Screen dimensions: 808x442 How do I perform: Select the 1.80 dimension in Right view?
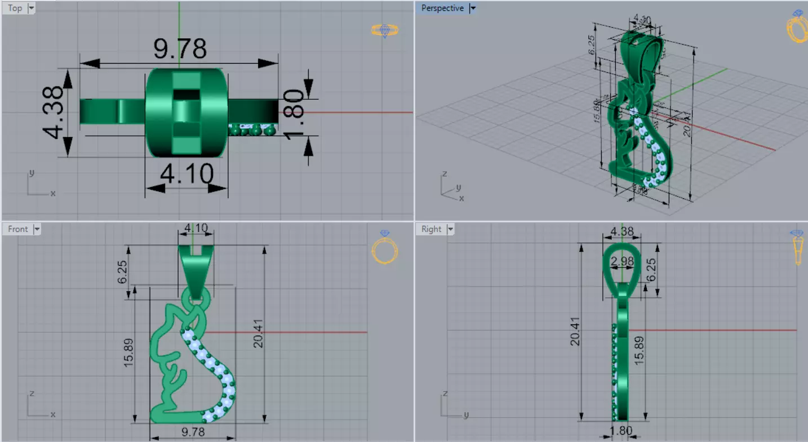(621, 431)
